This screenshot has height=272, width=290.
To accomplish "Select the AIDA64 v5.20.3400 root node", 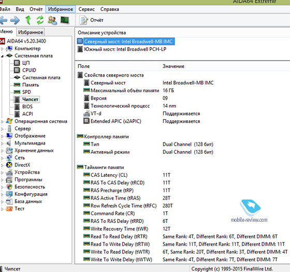I will click(26, 41).
